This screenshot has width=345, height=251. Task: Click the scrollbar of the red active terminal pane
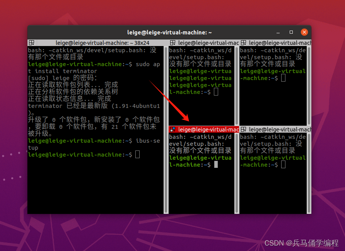point(237,173)
